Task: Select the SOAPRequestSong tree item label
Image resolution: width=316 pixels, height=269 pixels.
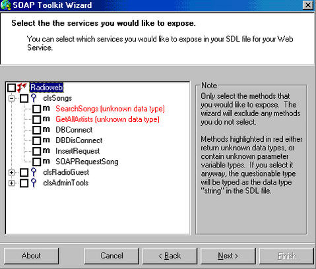Action: (x=87, y=162)
